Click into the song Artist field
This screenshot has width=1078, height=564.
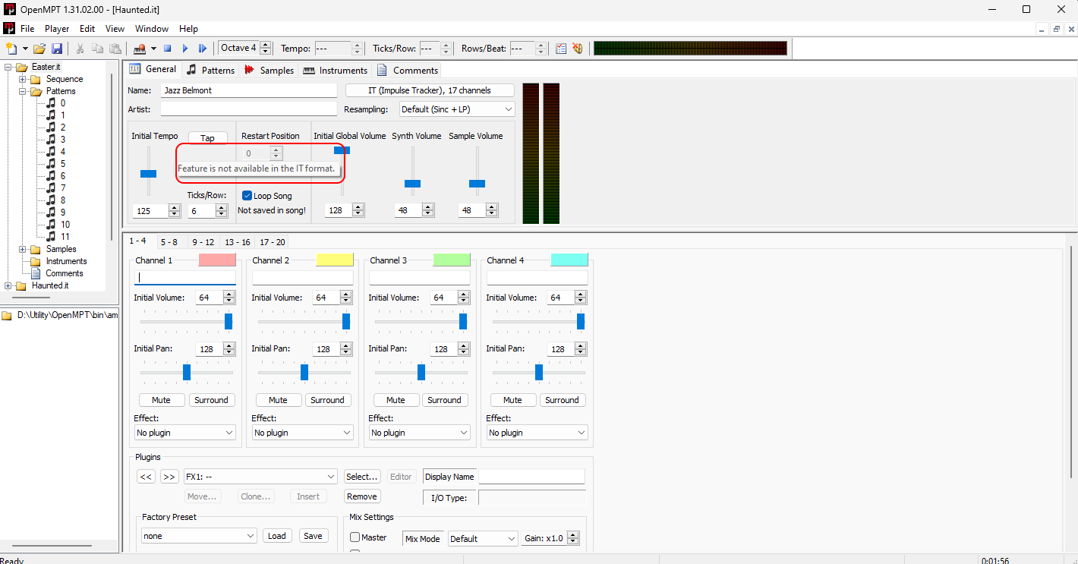(x=248, y=109)
